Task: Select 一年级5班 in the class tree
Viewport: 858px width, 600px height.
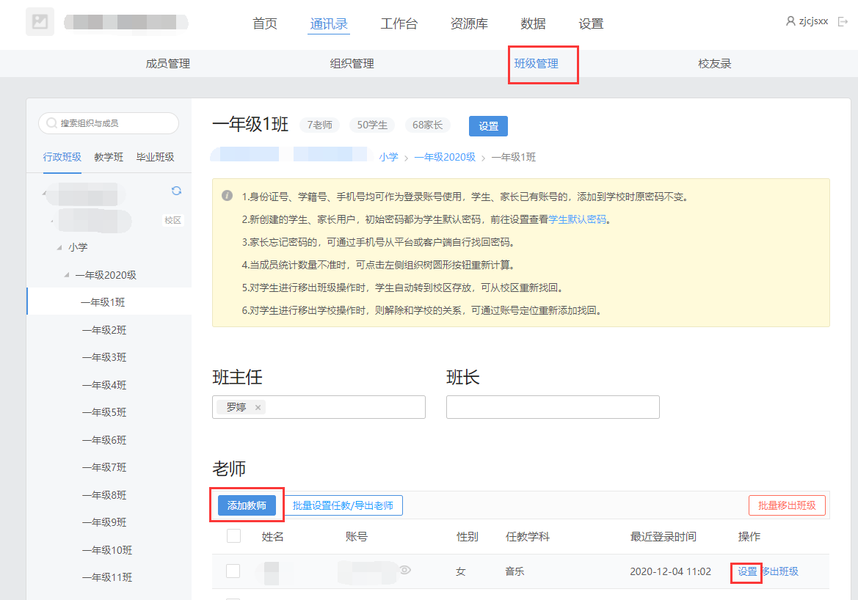Action: click(103, 412)
